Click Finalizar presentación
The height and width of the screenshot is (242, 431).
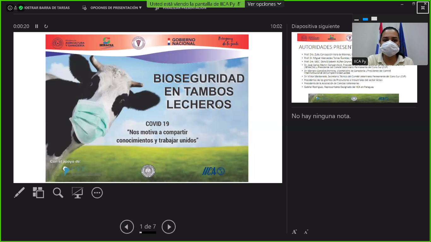tap(180, 8)
